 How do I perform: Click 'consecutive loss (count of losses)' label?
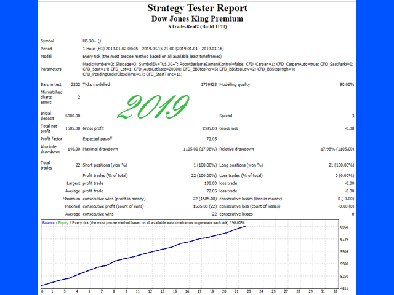pyautogui.click(x=250, y=206)
